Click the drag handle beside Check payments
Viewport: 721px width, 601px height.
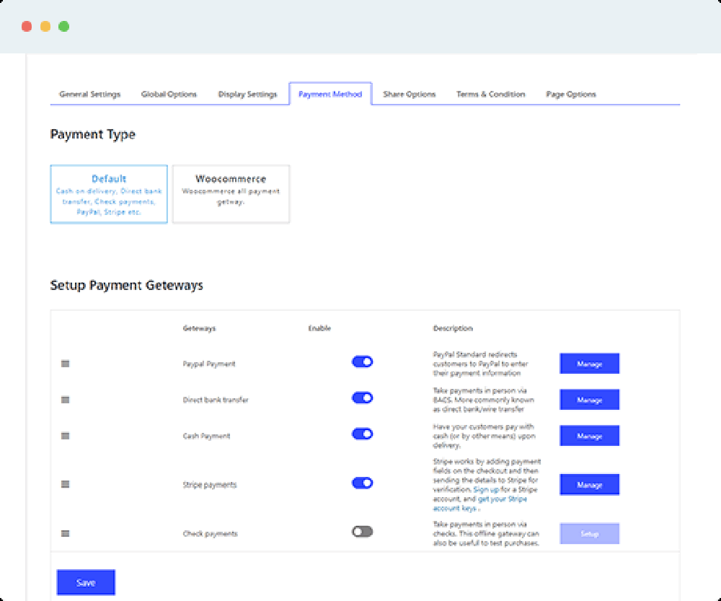point(65,533)
